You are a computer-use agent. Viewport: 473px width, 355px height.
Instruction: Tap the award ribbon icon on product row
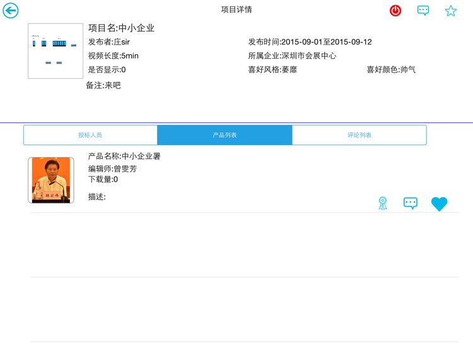pyautogui.click(x=383, y=203)
